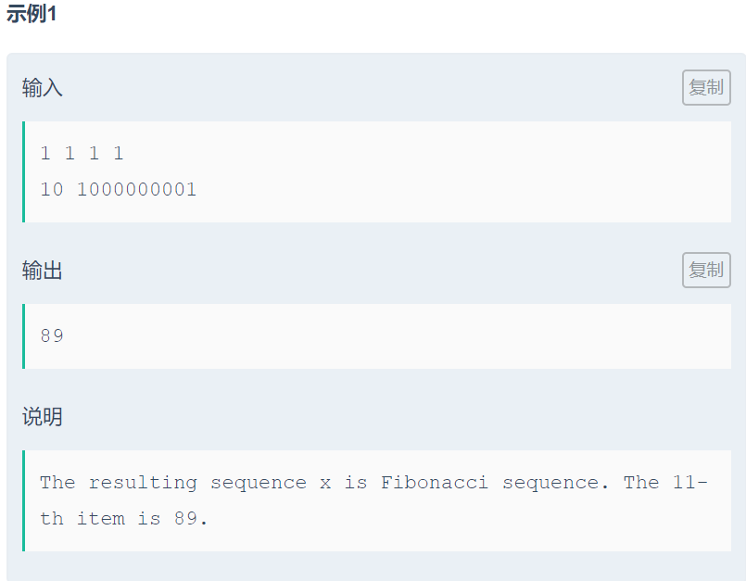The height and width of the screenshot is (581, 746).
Task: Click the green bar beside the input block
Action: tap(23, 171)
